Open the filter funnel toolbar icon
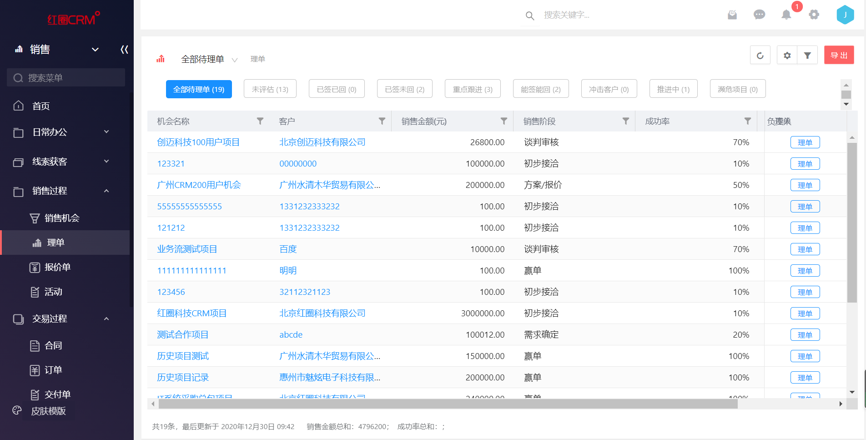866x440 pixels. pyautogui.click(x=807, y=56)
